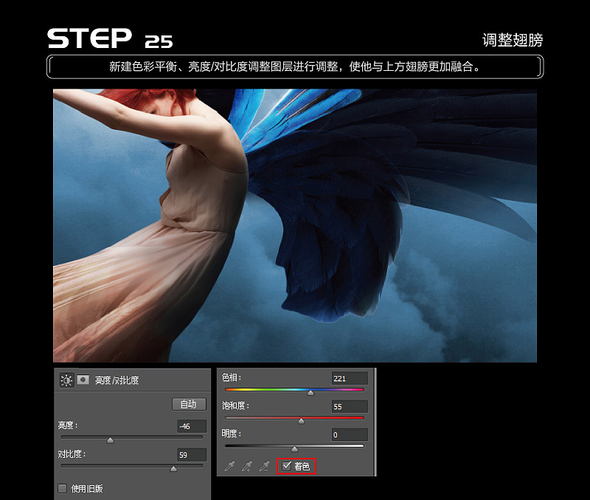The image size is (590, 500).
Task: Click the contrast value field showing 59
Action: coord(192,455)
